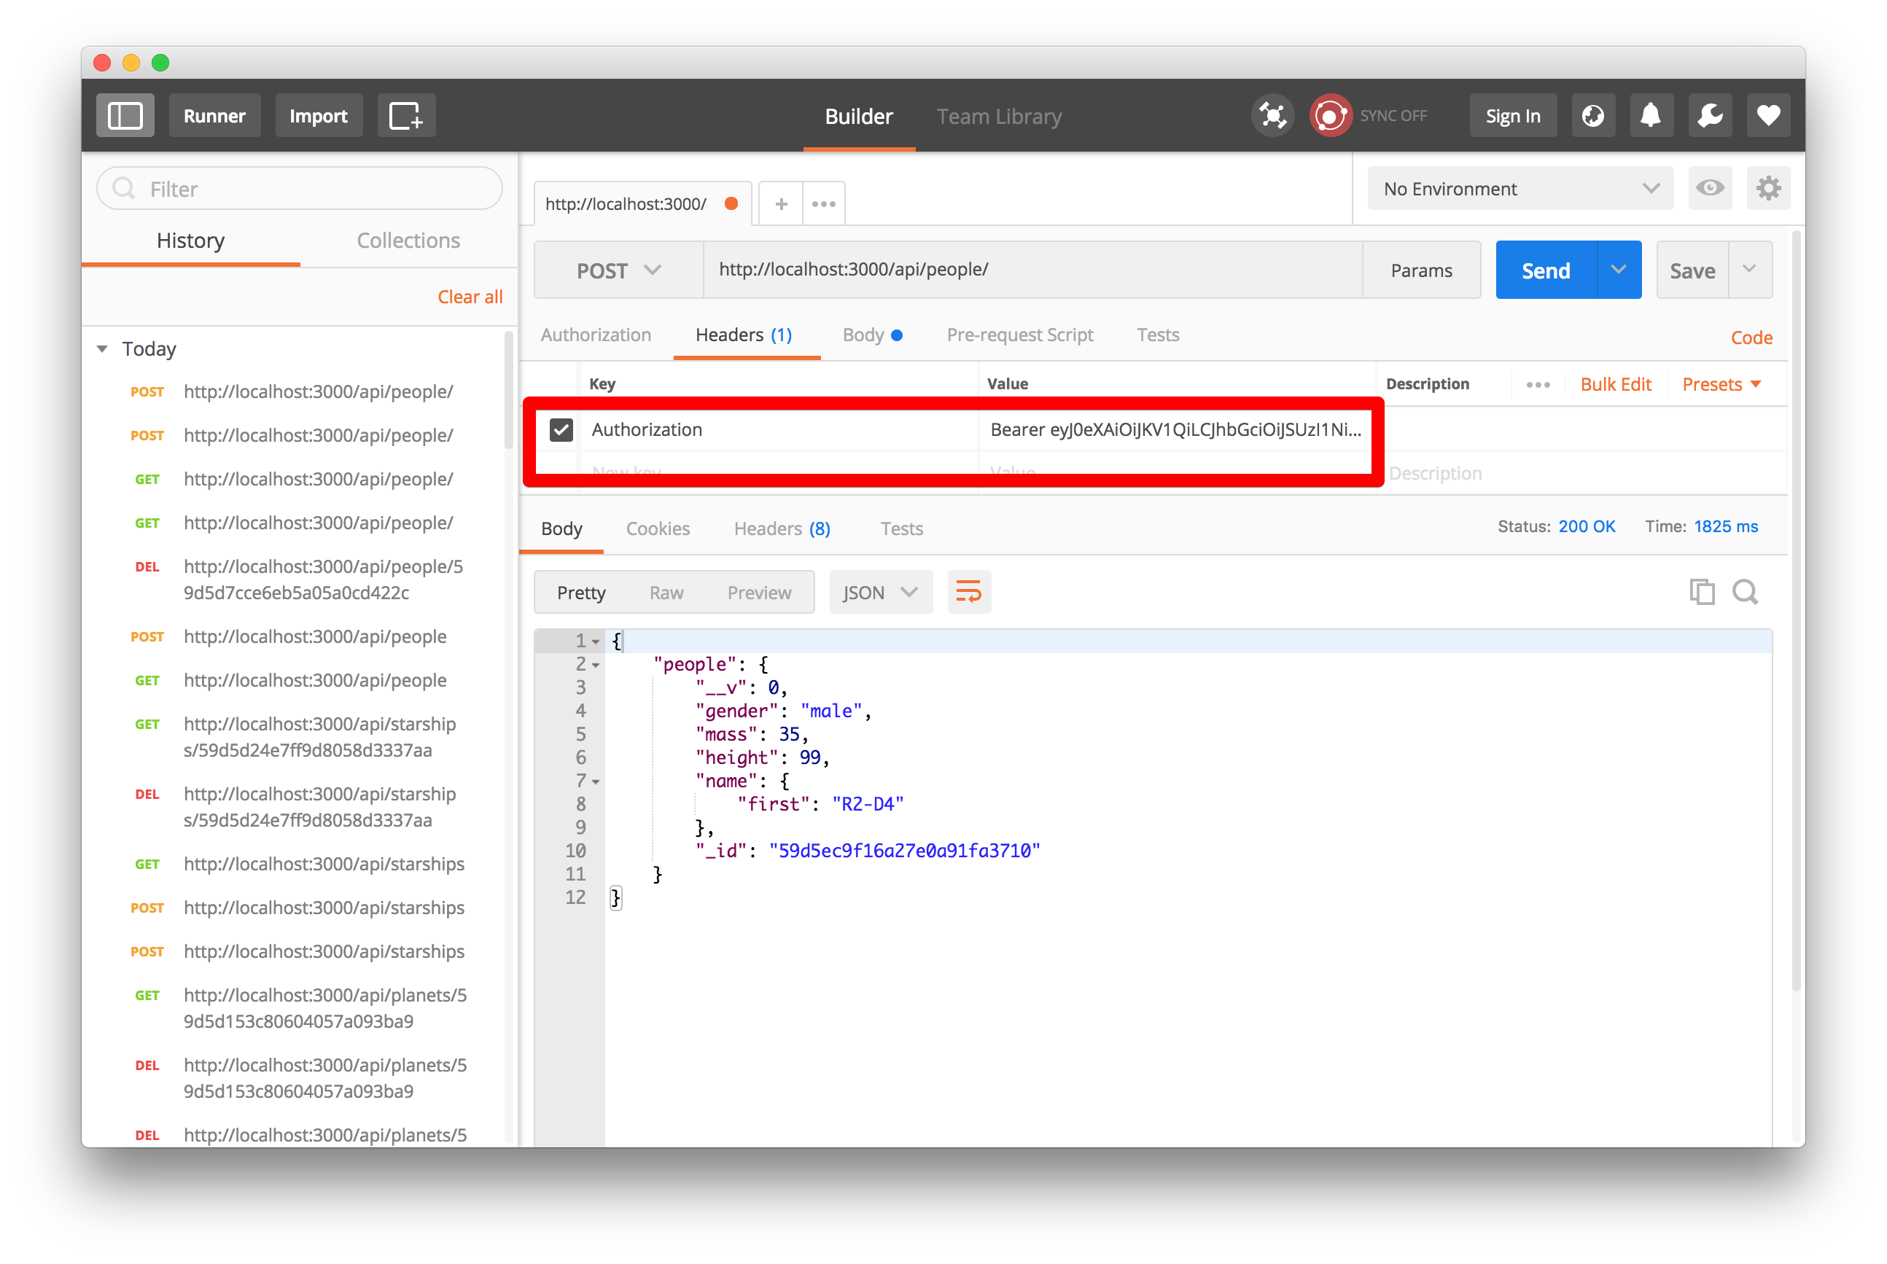Search the response with the magnifier icon
This screenshot has height=1264, width=1887.
tap(1745, 593)
